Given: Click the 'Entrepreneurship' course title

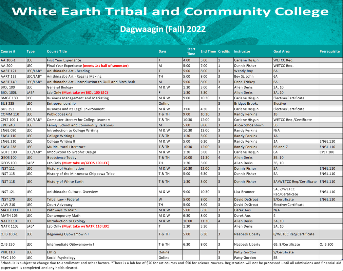Looking at the screenshot, I should tap(61, 104).
